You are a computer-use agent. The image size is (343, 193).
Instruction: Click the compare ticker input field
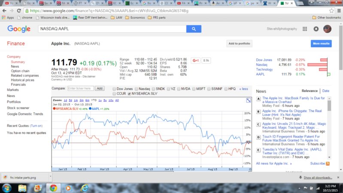81,88
